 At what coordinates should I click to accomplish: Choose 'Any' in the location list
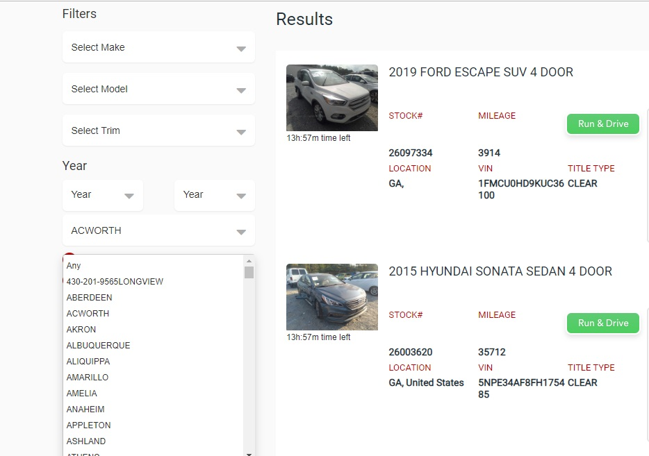[153, 265]
